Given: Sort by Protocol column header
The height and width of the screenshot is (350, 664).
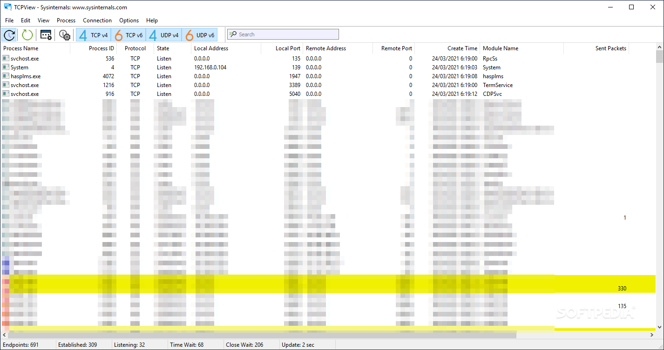Looking at the screenshot, I should [x=135, y=48].
